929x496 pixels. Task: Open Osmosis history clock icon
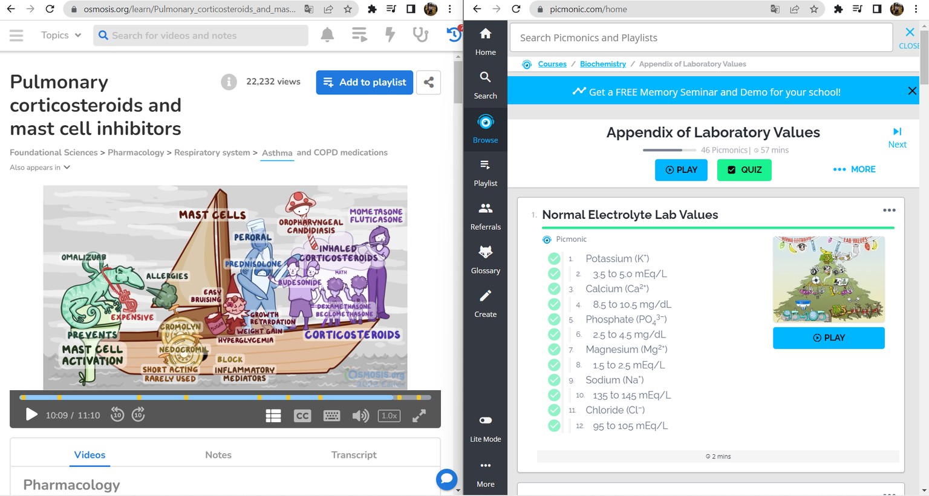454,34
